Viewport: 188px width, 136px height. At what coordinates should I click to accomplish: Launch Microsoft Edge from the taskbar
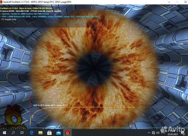tap(32, 133)
